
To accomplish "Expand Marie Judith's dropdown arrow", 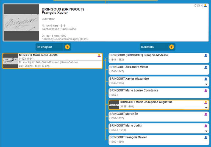I will [x=206, y=131].
